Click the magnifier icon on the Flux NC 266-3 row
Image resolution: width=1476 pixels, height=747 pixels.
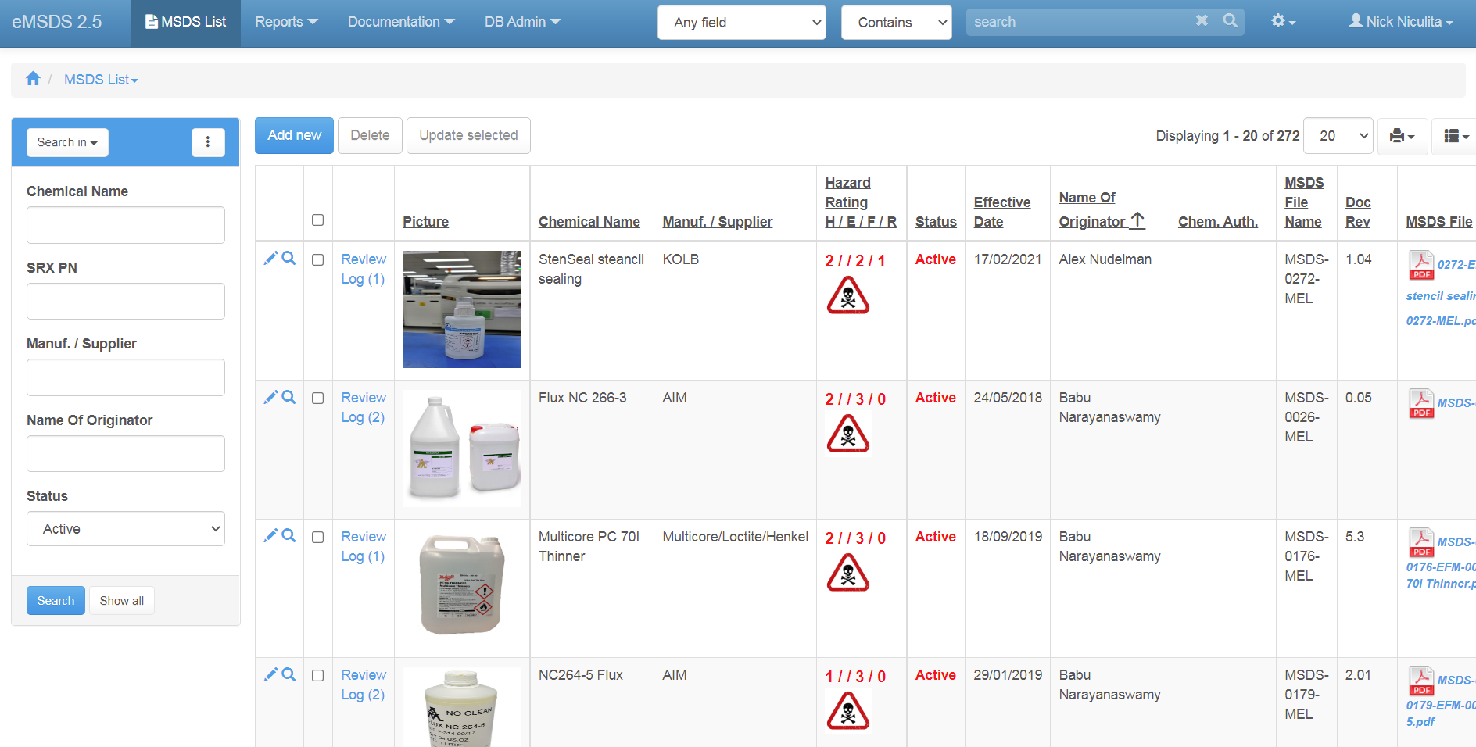[289, 397]
